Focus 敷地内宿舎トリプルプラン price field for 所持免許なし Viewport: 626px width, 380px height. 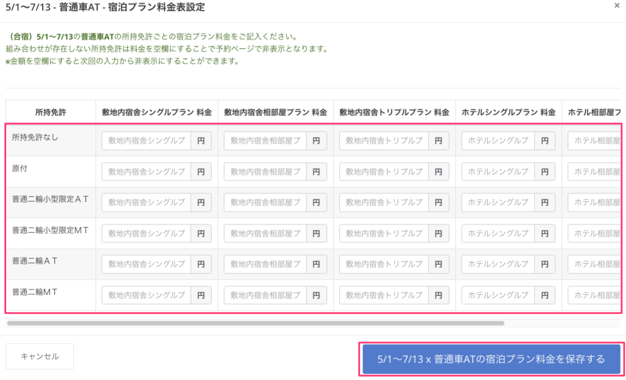coord(384,141)
